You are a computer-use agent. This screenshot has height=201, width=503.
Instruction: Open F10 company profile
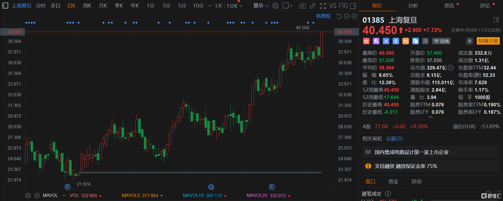click(343, 6)
